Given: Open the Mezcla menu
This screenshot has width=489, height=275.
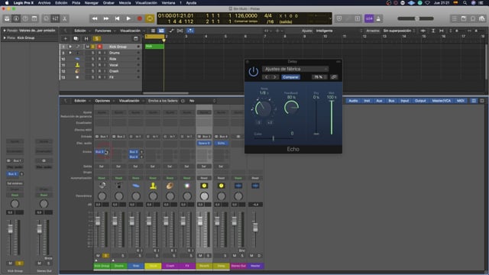Looking at the screenshot, I should tap(125, 3).
